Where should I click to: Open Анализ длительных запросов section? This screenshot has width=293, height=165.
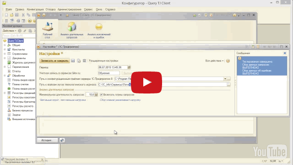tap(72, 30)
